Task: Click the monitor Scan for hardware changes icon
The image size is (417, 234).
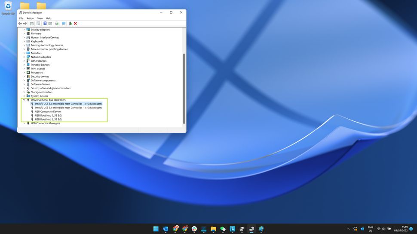Action: point(64,24)
